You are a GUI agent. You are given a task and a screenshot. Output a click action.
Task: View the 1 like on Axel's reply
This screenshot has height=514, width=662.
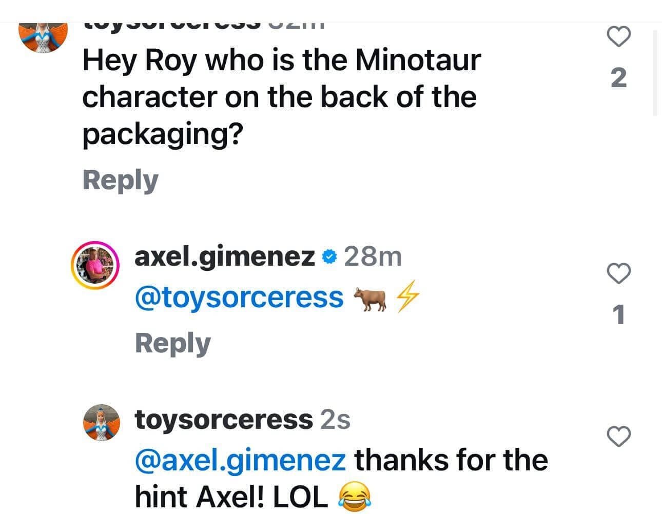(619, 314)
